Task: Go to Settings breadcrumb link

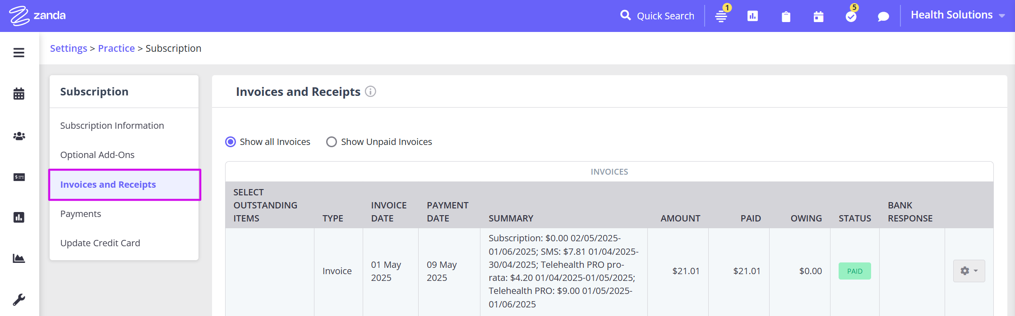Action: [69, 48]
